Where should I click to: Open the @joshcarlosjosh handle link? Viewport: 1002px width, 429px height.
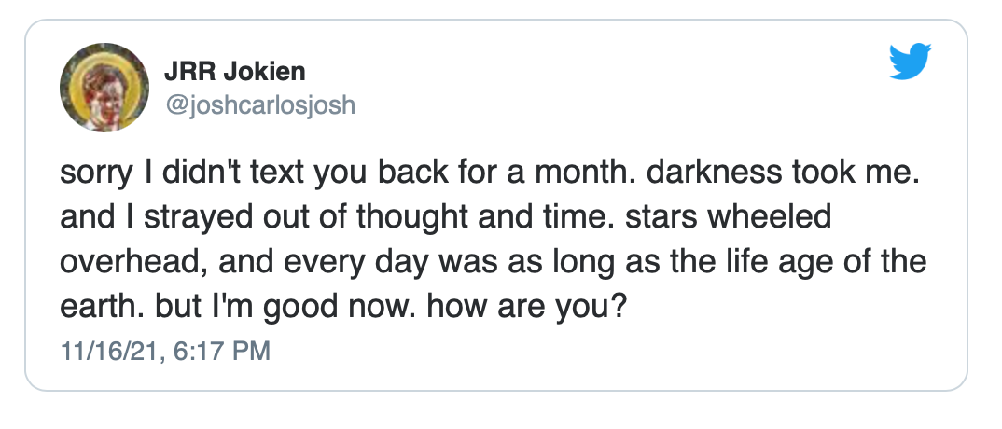[x=259, y=104]
